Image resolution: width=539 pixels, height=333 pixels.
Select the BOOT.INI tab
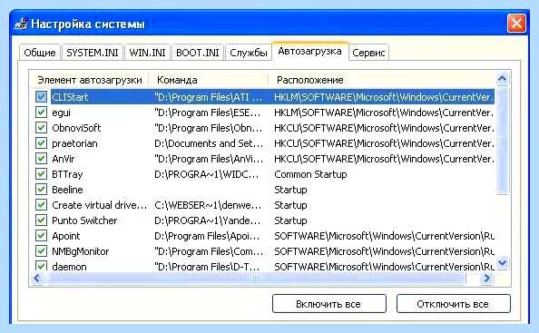coord(197,53)
